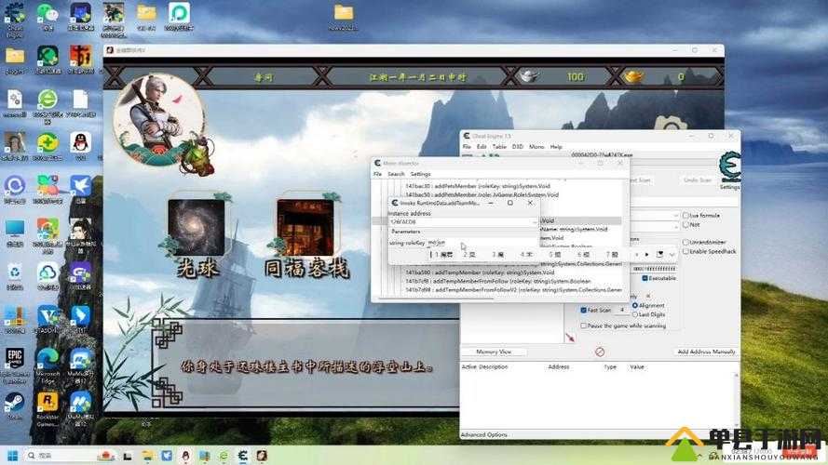The width and height of the screenshot is (828, 465).
Task: Click the QQ penguin desktop icon
Action: point(80,142)
